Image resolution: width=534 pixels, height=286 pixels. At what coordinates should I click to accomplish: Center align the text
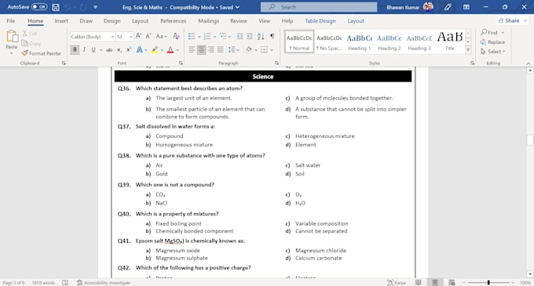click(x=201, y=50)
